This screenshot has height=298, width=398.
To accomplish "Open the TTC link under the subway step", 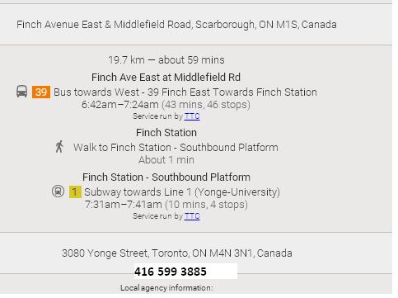I will 192,216.
